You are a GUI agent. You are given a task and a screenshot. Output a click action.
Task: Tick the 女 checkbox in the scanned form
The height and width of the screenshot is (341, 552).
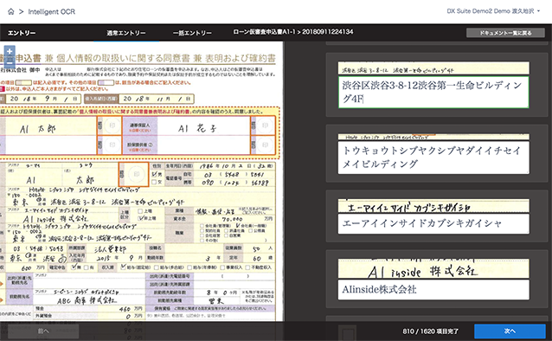click(154, 182)
